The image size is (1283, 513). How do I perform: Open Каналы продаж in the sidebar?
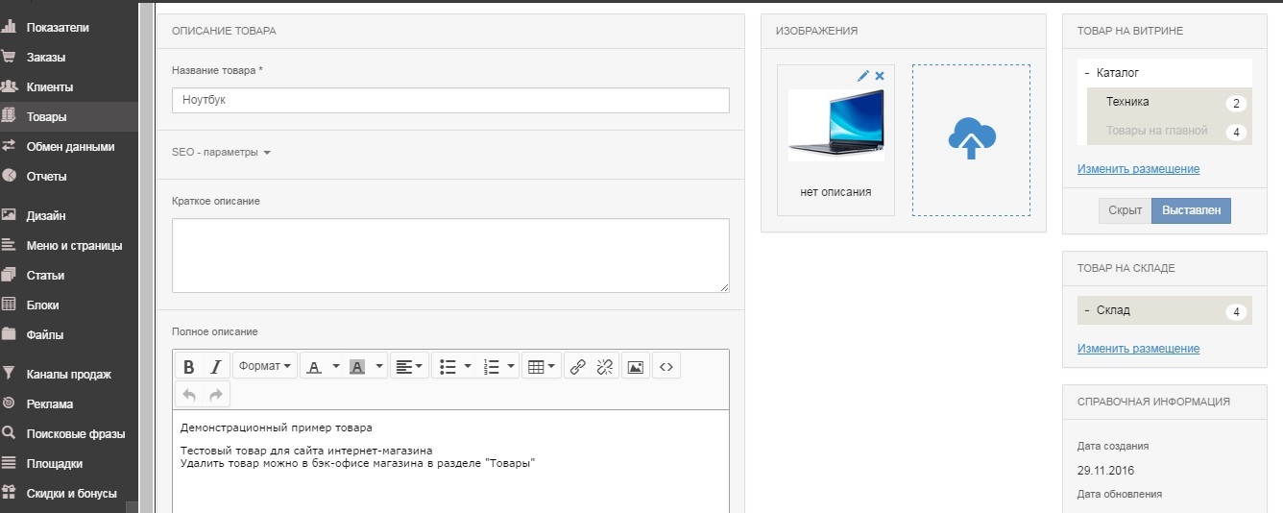[69, 375]
